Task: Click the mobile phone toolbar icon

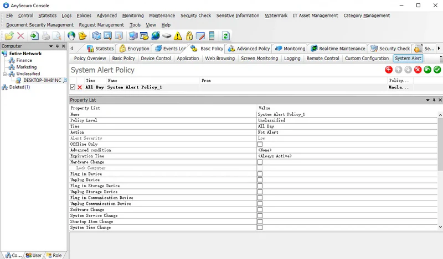Action: tap(212, 36)
